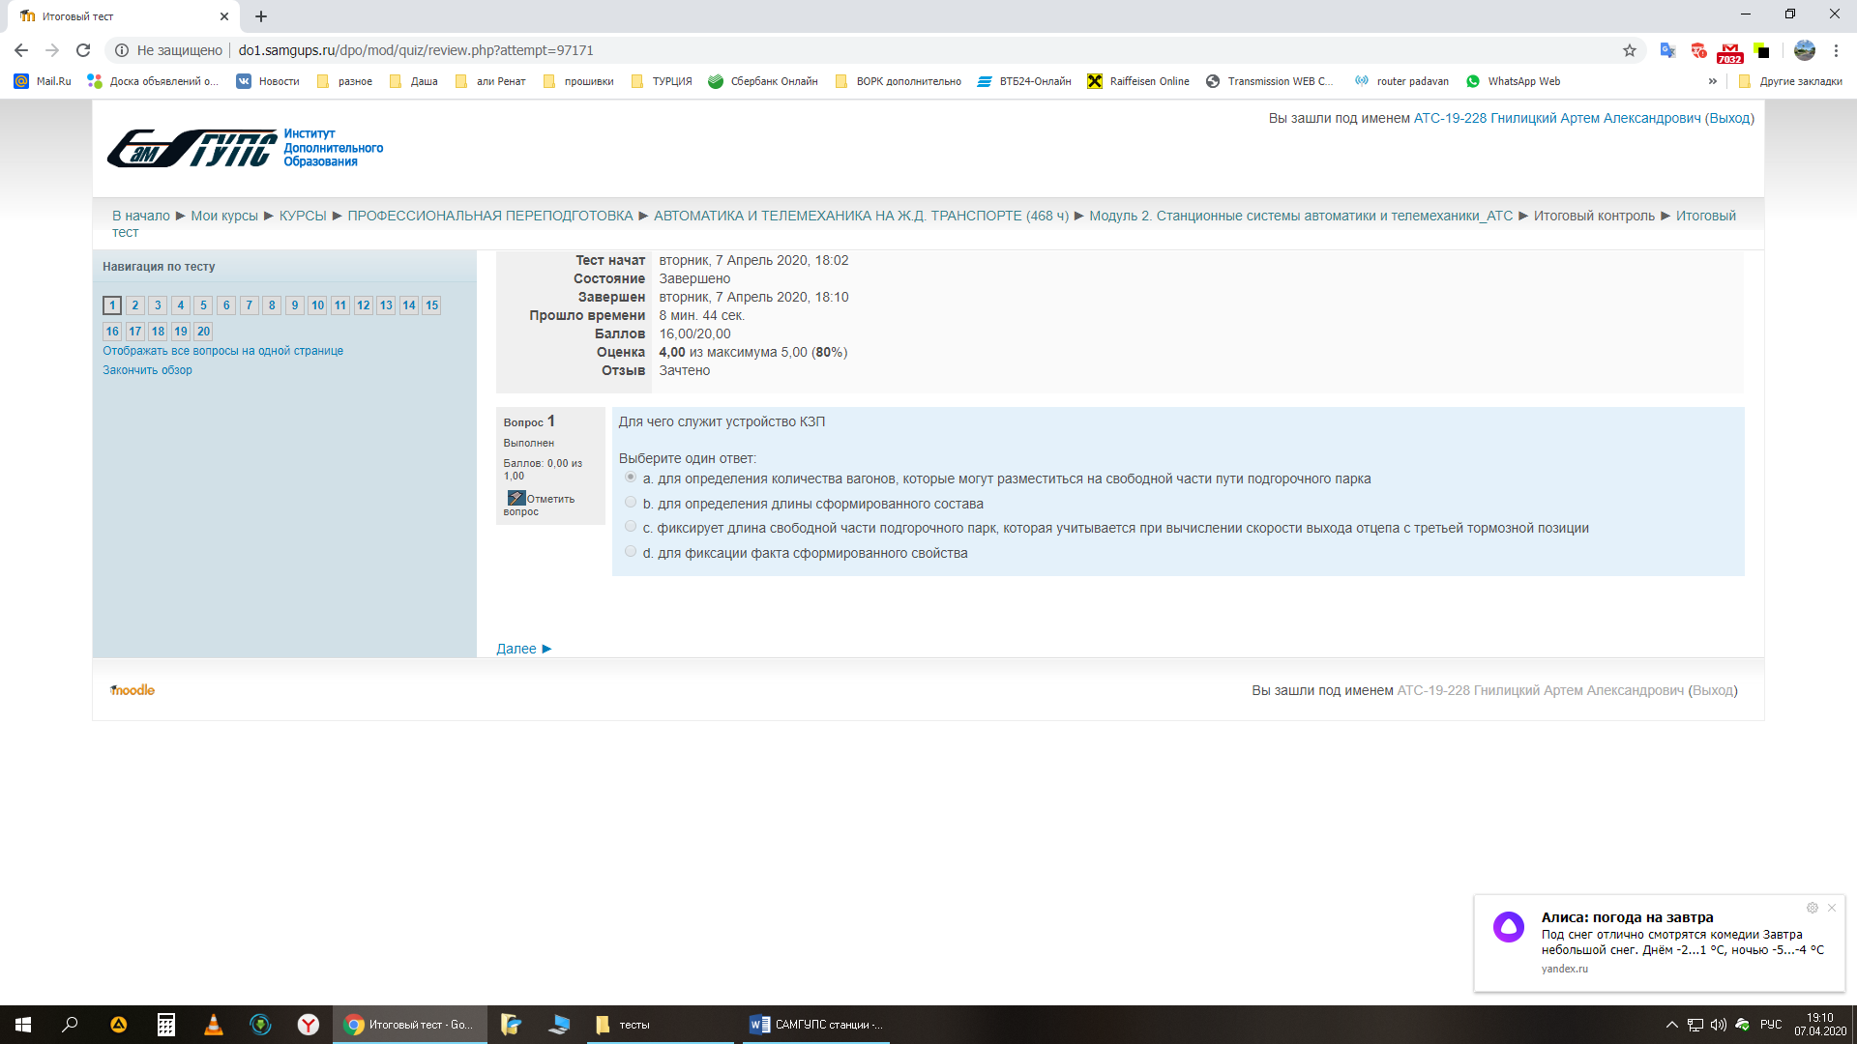Select answer option b radio button
Image resolution: width=1857 pixels, height=1044 pixels.
631,503
